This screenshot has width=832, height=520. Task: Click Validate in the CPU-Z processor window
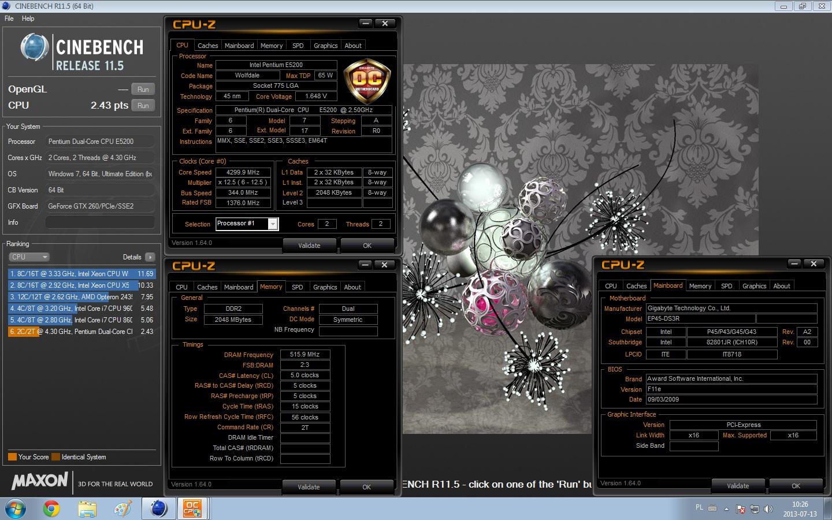coord(309,246)
